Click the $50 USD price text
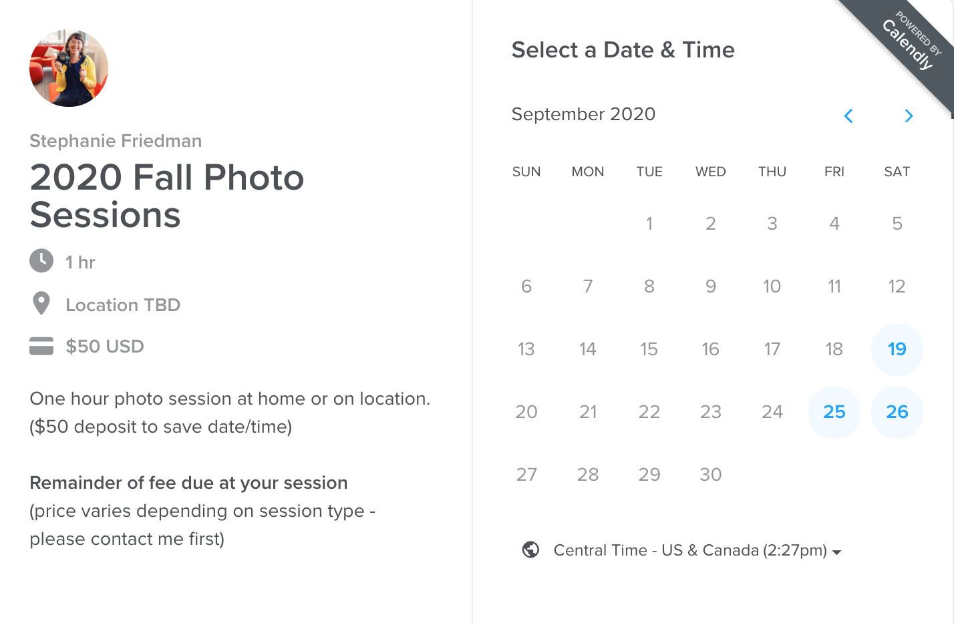954x625 pixels. [105, 347]
